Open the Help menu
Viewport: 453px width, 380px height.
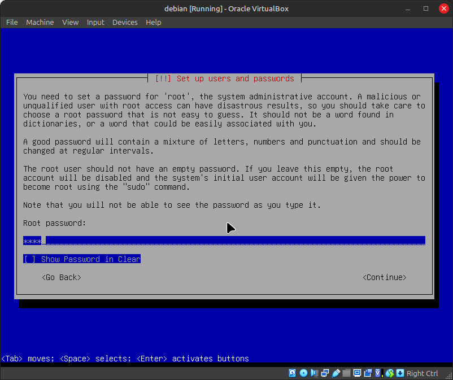point(153,23)
